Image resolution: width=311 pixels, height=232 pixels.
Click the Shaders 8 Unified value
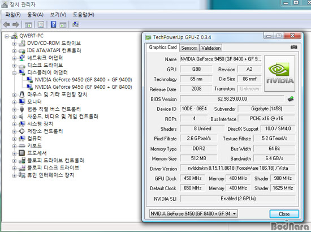click(x=202, y=128)
